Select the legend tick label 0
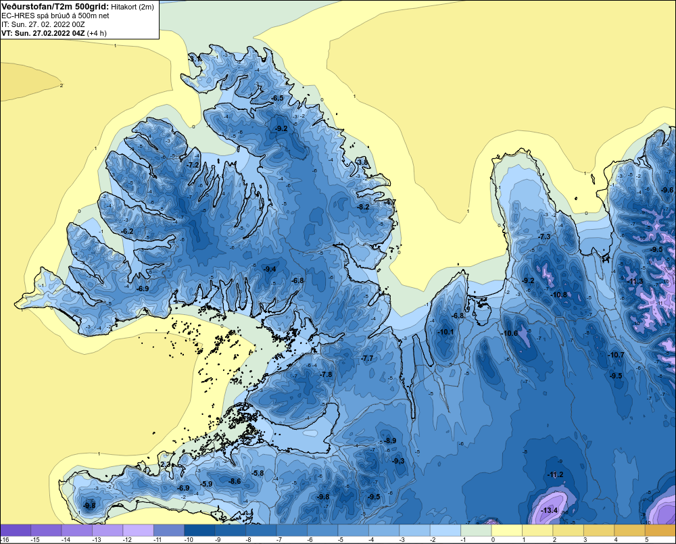The image size is (676, 544). (x=493, y=540)
